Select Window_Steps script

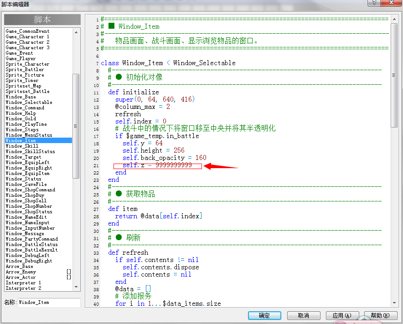tap(22, 130)
